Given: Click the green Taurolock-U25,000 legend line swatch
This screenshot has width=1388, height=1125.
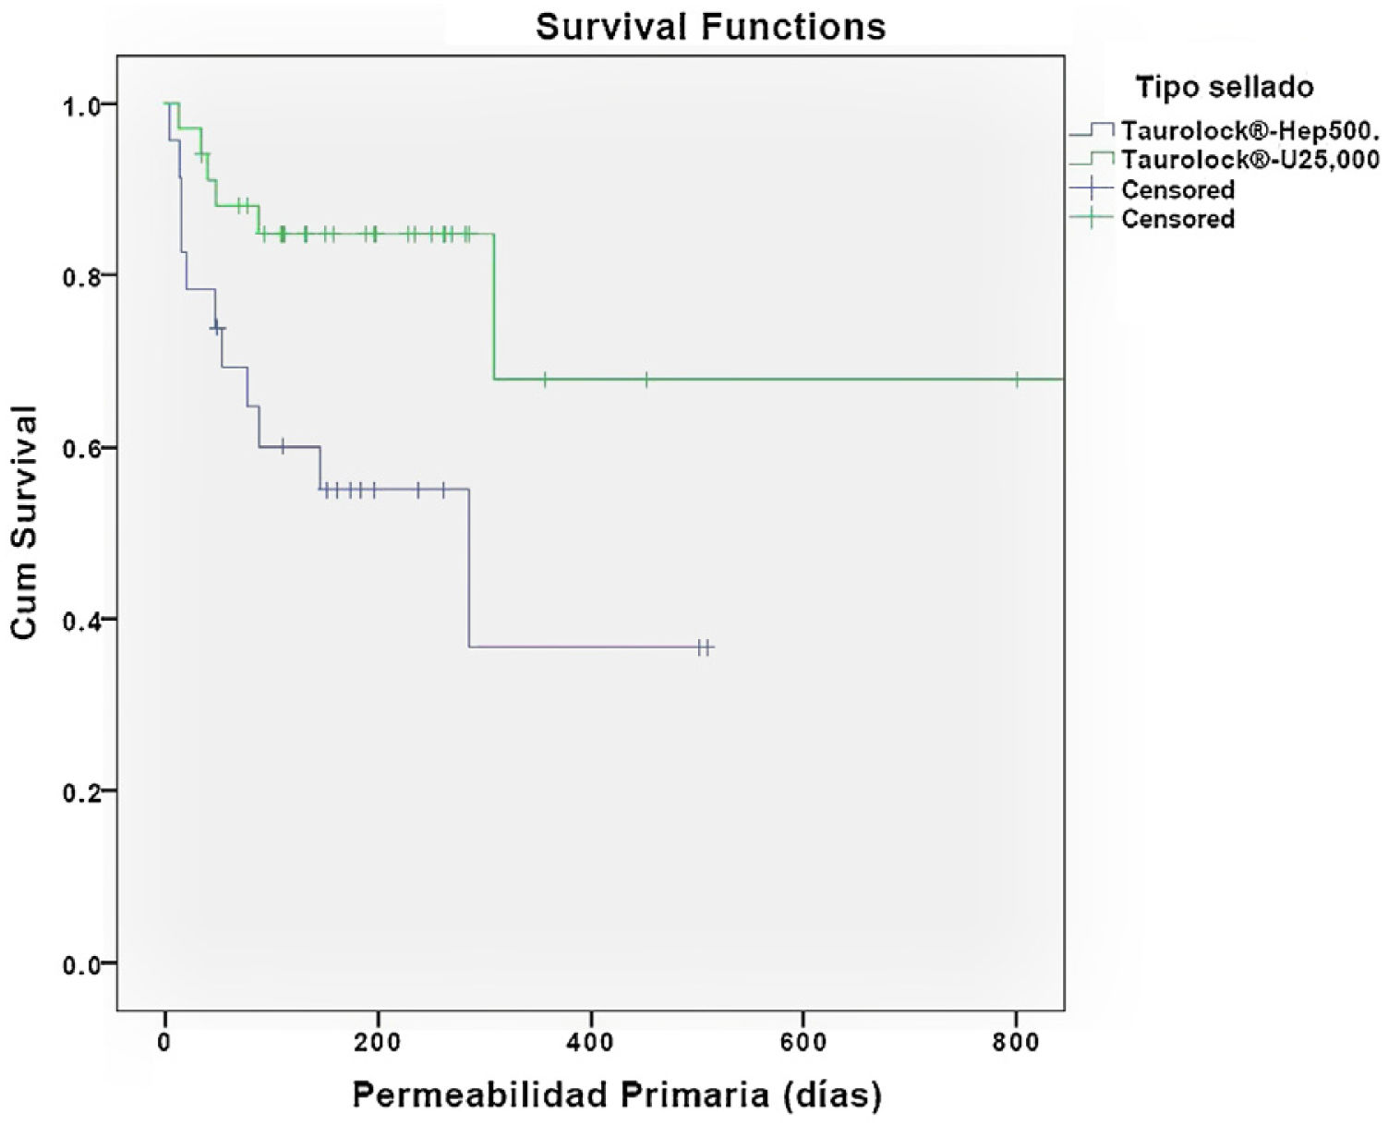Looking at the screenshot, I should [1092, 159].
